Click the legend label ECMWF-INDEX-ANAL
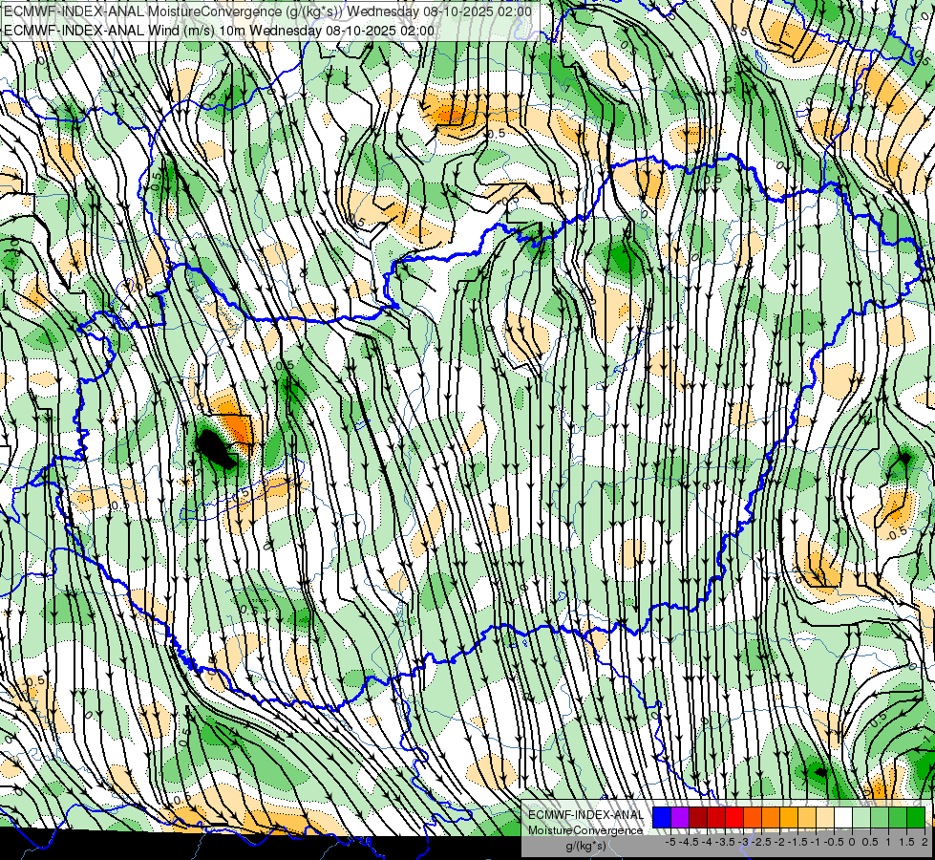The width and height of the screenshot is (935, 860). [x=586, y=815]
